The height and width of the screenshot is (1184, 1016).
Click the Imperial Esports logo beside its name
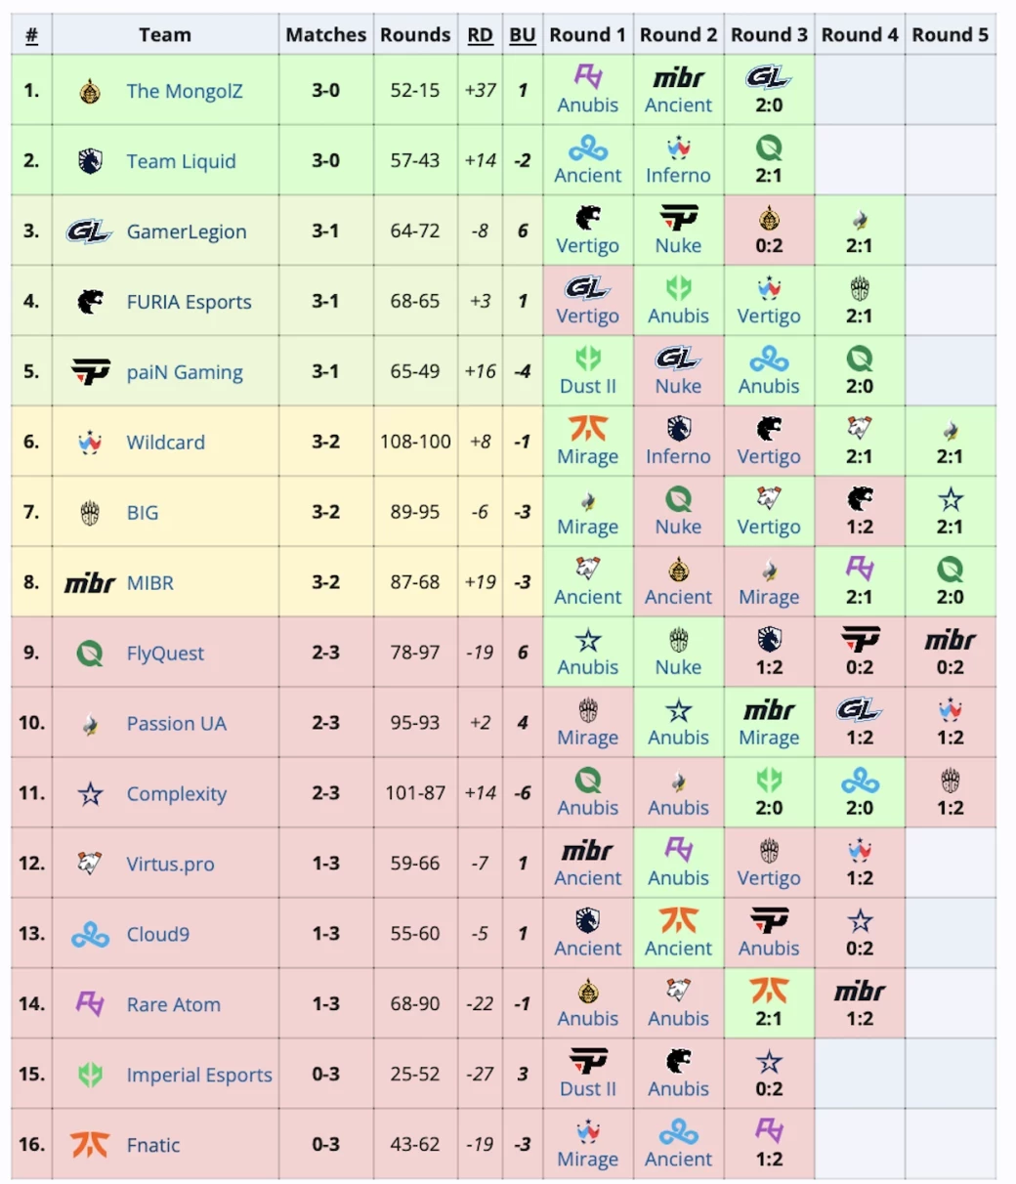[90, 1075]
